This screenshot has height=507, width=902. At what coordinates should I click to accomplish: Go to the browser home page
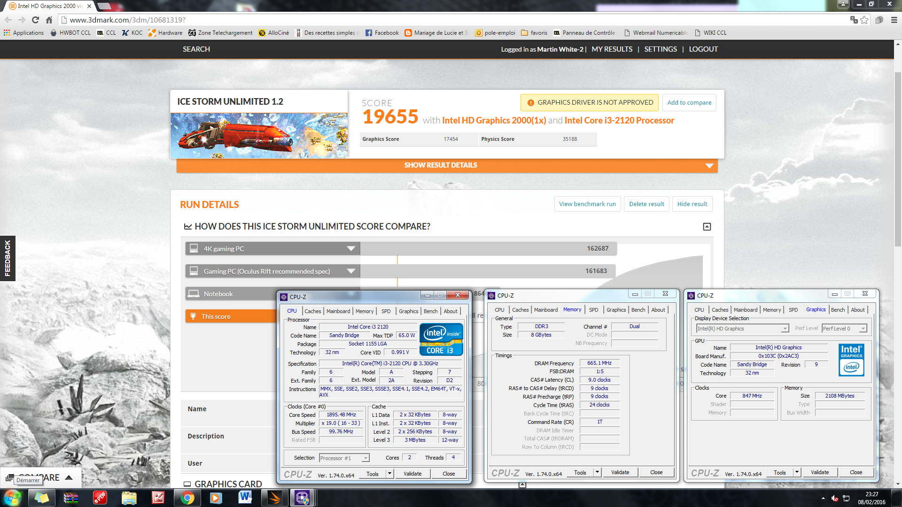tap(49, 20)
